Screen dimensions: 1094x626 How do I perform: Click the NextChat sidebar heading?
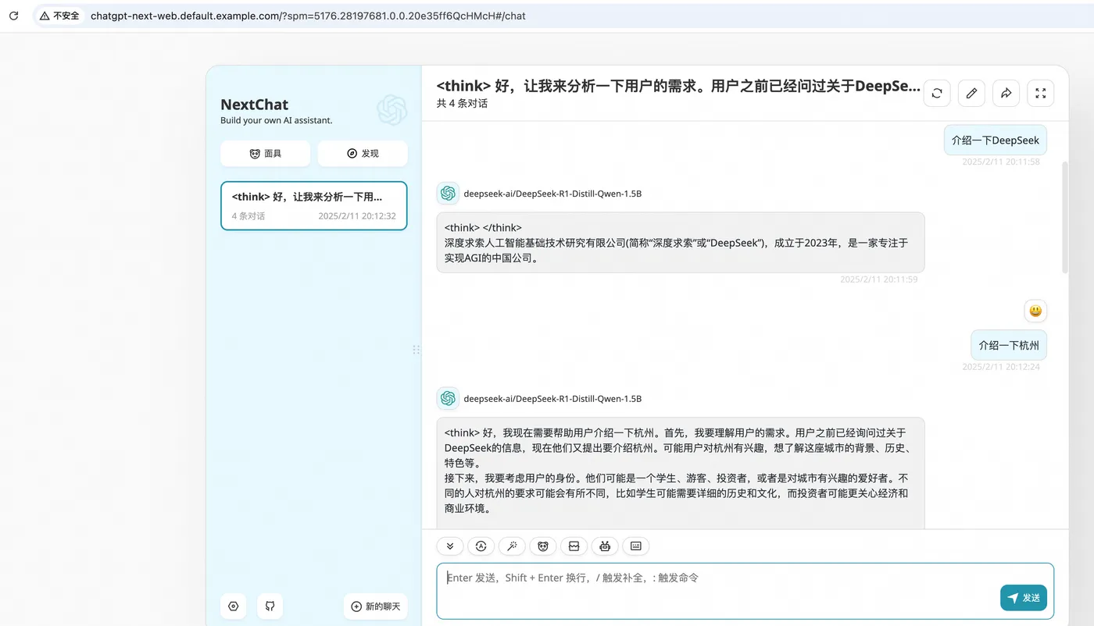(255, 105)
